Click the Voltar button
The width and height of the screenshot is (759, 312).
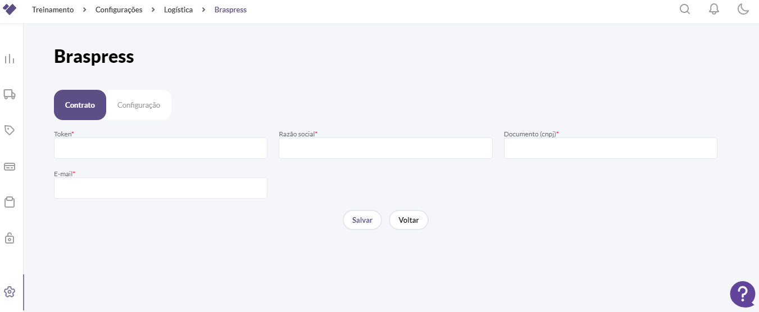tap(408, 221)
